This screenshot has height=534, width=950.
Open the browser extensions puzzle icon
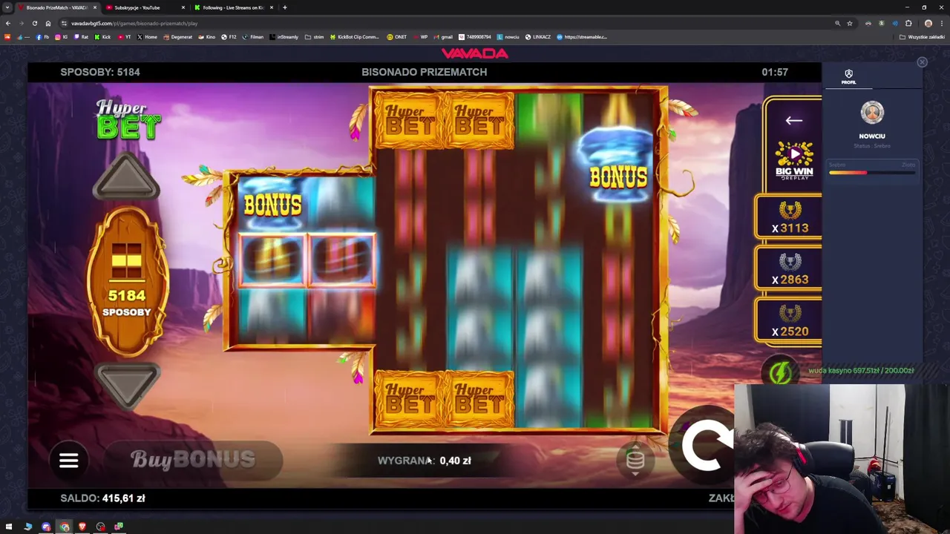pyautogui.click(x=908, y=23)
